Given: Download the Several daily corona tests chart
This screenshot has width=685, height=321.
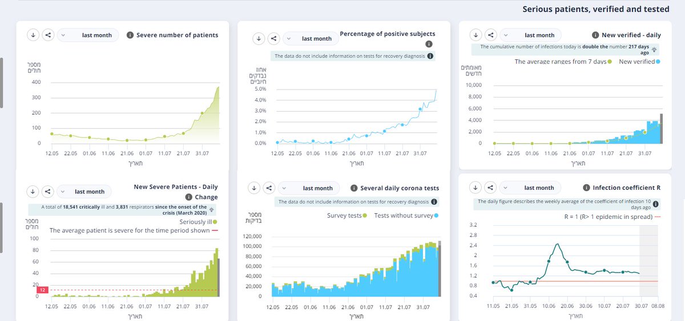Looking at the screenshot, I should (x=254, y=188).
